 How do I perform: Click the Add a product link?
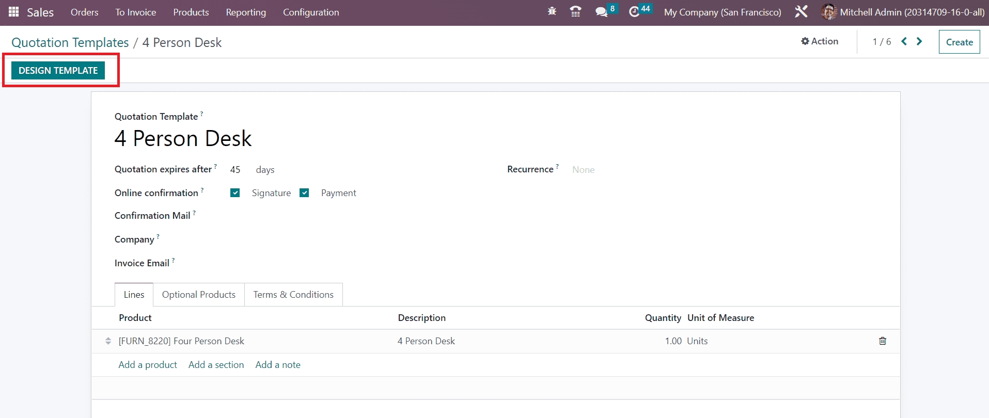pos(148,365)
